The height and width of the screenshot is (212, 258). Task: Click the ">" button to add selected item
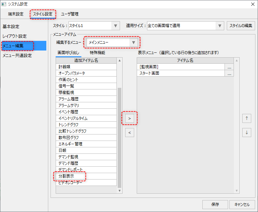(x=130, y=118)
